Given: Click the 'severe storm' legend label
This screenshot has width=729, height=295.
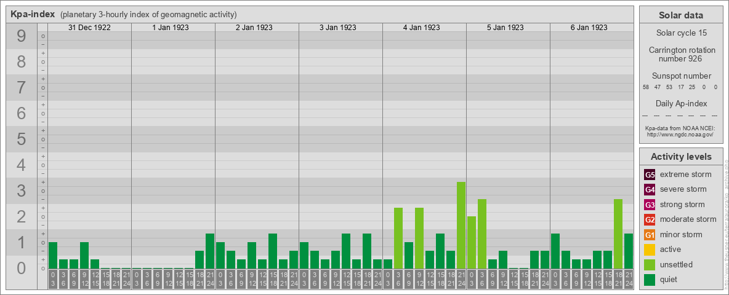Looking at the screenshot, I should point(683,189).
